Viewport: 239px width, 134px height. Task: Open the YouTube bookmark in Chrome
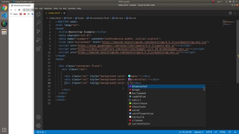click(x=25, y=14)
